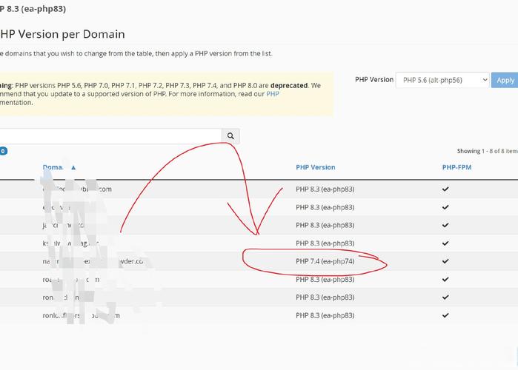
Task: Click the first row's PHP 8.3 (ea-php83) cell
Action: (325, 189)
